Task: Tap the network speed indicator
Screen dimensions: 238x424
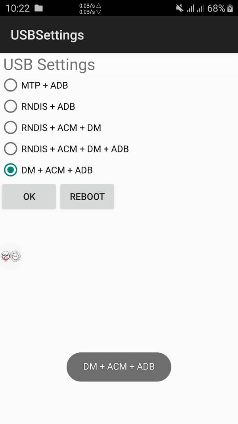Action: pyautogui.click(x=90, y=8)
